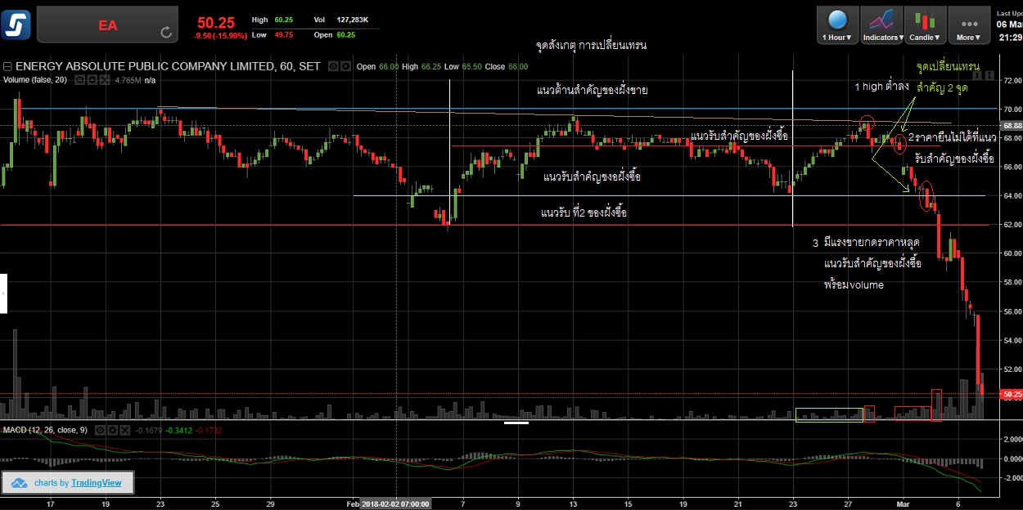Screen dimensions: 1023x510
Task: Click the 60.00 price axis tick
Action: [x=1012, y=253]
